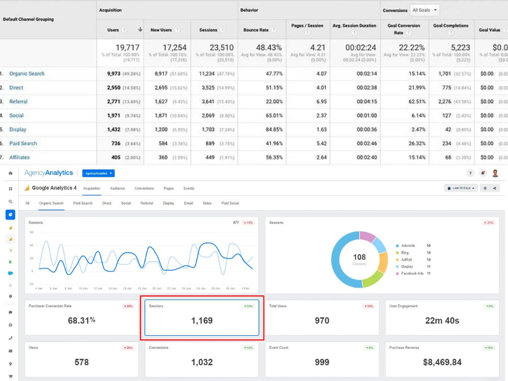Select the blue pie-chart reports icon

(x=10, y=214)
